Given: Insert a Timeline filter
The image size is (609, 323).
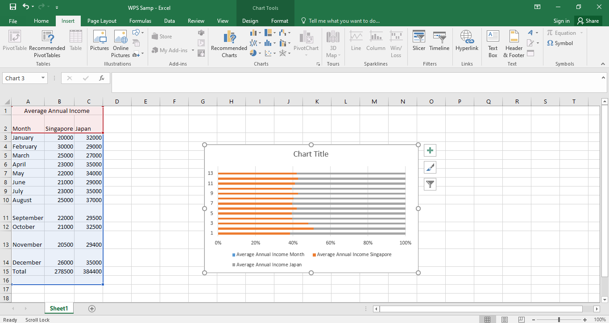Looking at the screenshot, I should [x=439, y=43].
